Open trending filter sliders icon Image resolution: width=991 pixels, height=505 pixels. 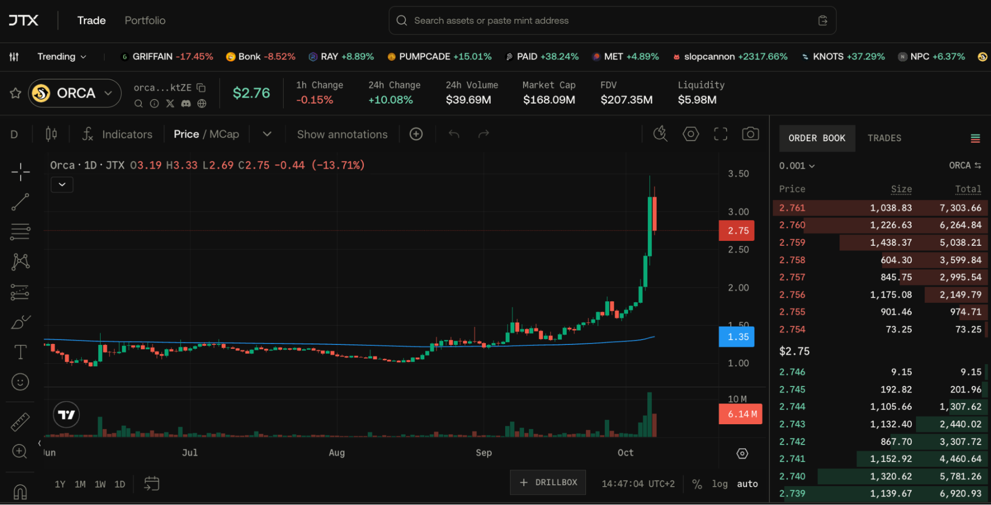click(x=14, y=56)
